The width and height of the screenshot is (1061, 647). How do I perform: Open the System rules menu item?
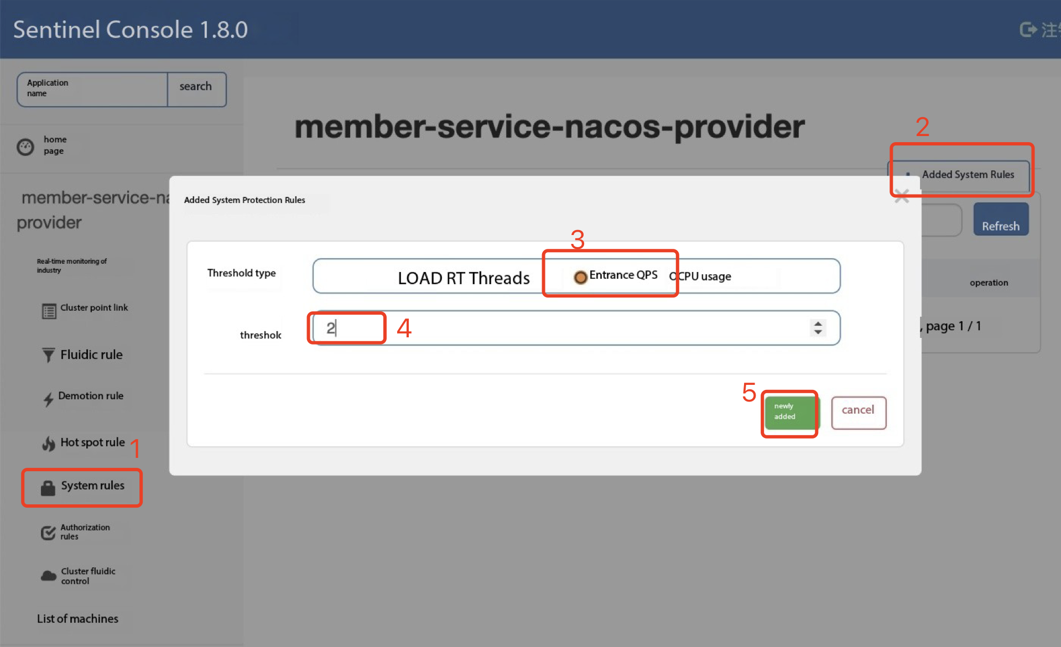pyautogui.click(x=82, y=487)
